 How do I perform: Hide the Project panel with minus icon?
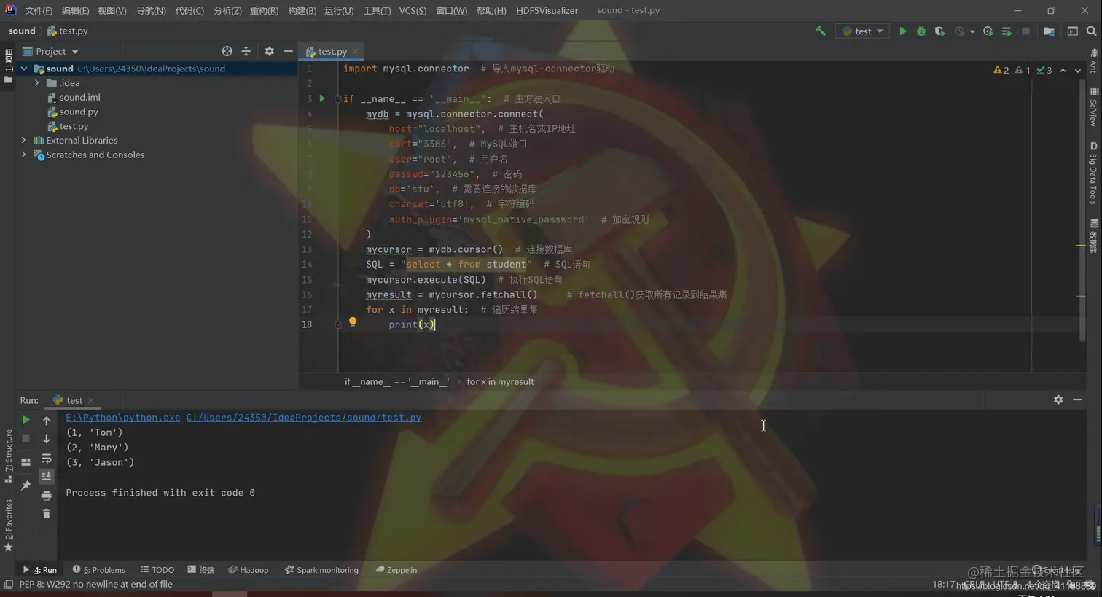point(289,51)
